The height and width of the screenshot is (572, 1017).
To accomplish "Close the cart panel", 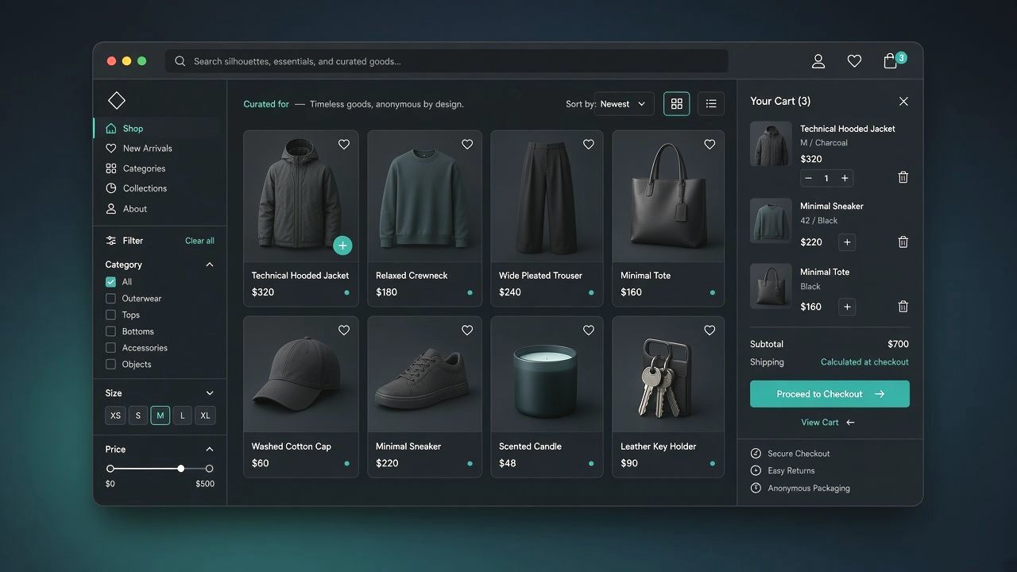I will click(903, 102).
